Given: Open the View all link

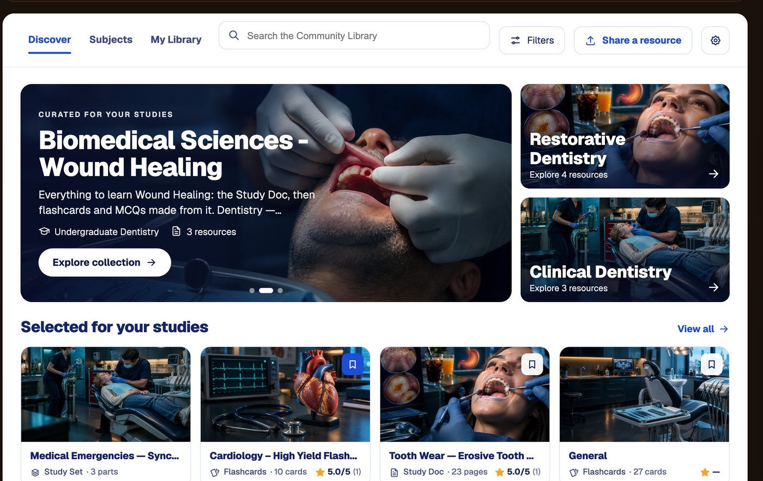Looking at the screenshot, I should (703, 329).
